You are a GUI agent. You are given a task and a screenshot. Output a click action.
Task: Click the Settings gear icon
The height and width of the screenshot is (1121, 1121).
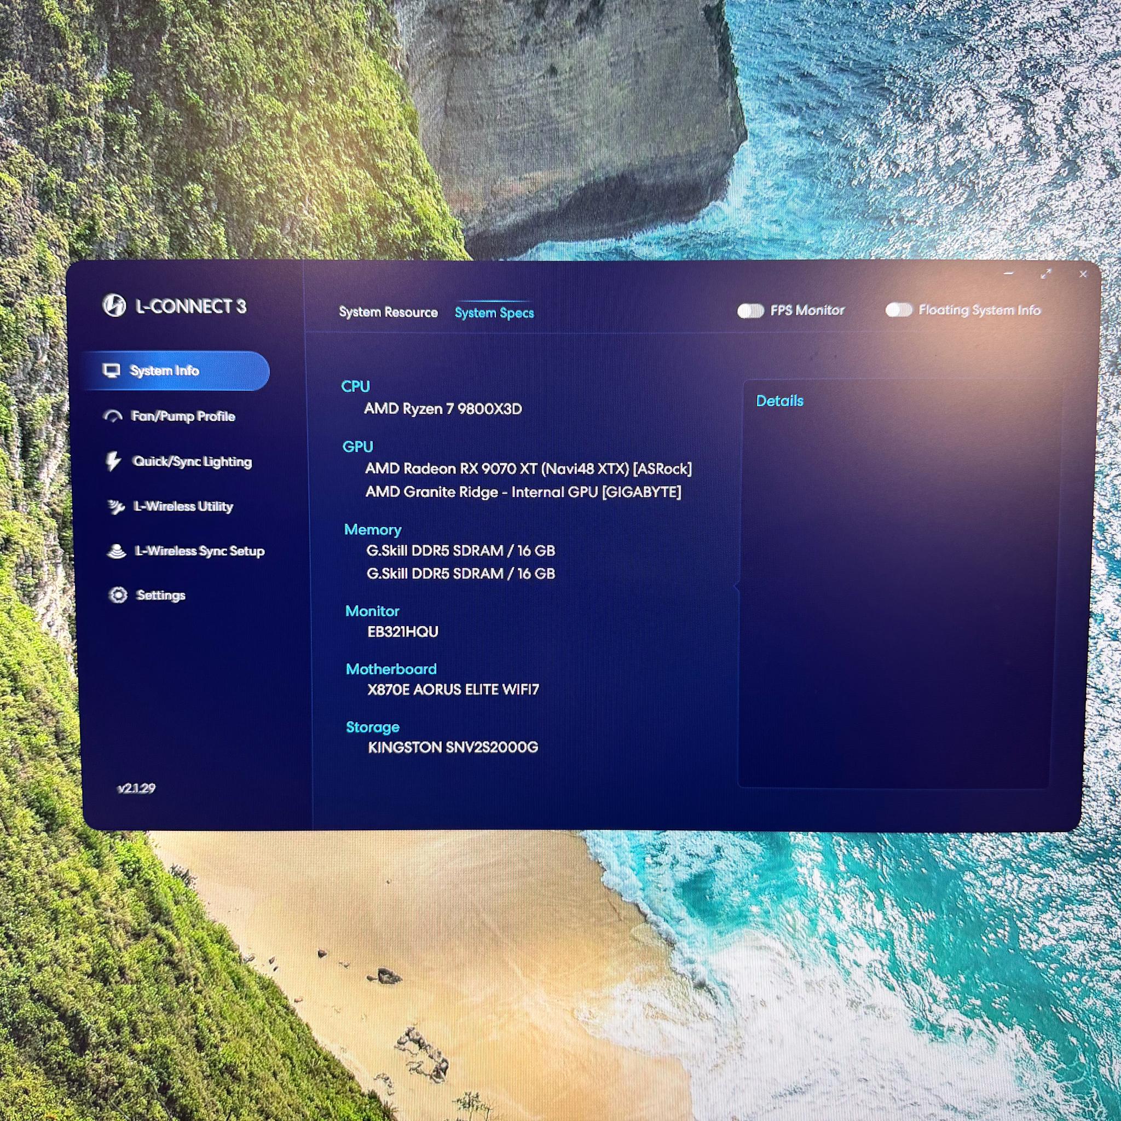pyautogui.click(x=118, y=595)
